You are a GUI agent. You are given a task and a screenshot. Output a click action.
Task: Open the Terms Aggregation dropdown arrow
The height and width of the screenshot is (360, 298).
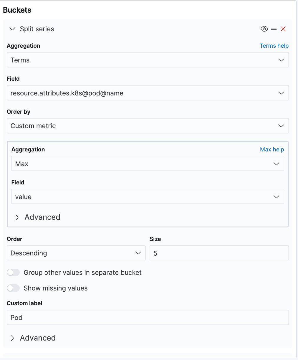(x=282, y=60)
